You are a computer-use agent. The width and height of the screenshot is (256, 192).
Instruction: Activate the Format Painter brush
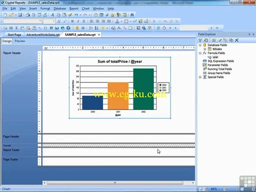70,15
